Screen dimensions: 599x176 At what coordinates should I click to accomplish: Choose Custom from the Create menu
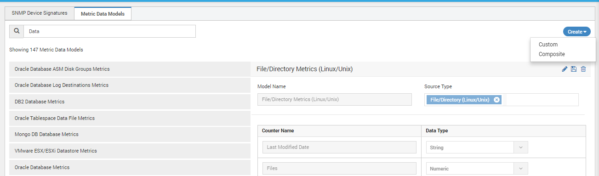(x=548, y=45)
